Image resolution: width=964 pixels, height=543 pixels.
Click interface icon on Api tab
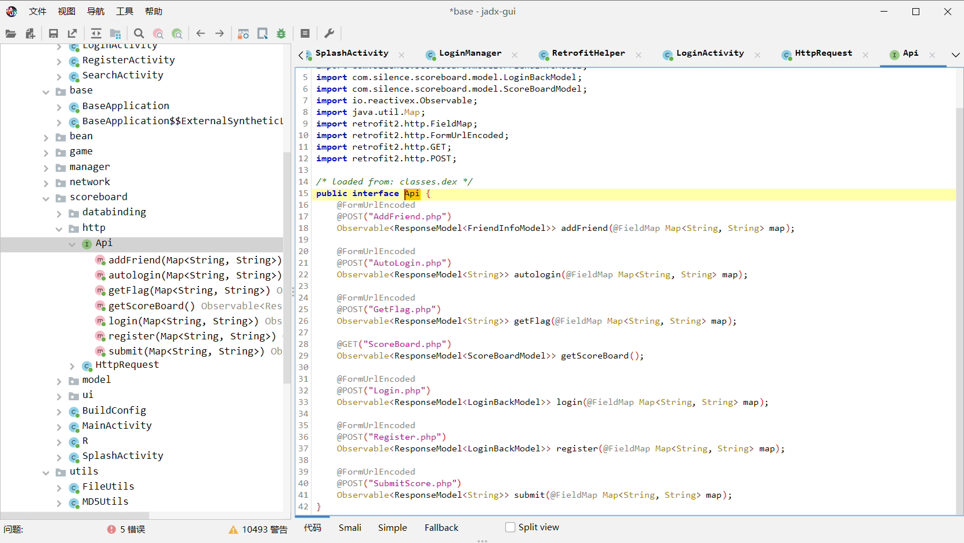point(894,55)
